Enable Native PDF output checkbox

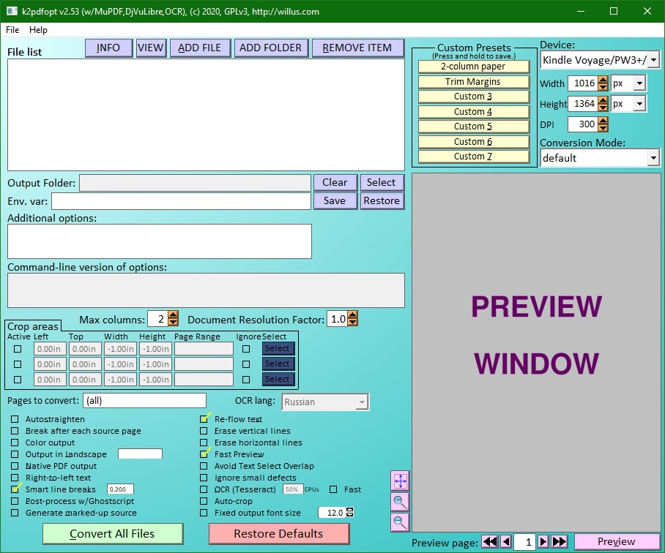[x=15, y=466]
